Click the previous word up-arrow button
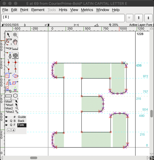 coord(139,18)
